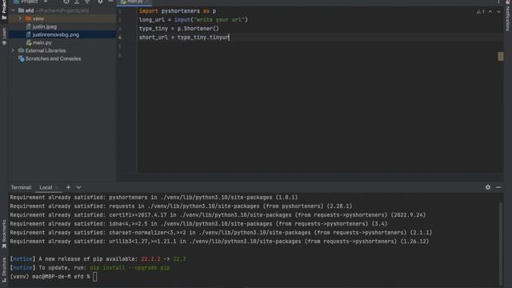
Task: Click the requests requirement output line
Action: tap(181, 206)
